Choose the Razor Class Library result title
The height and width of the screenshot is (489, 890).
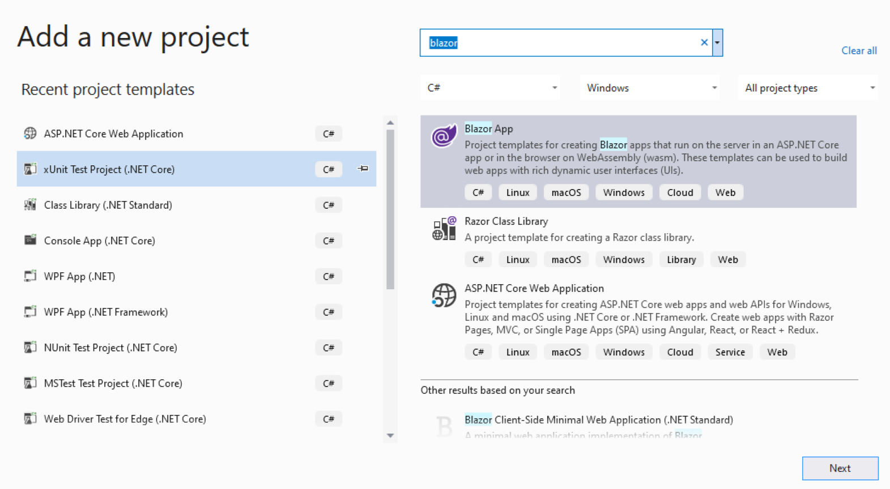pyautogui.click(x=506, y=221)
